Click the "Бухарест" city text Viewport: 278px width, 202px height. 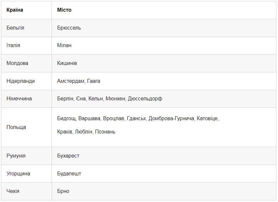(x=68, y=156)
